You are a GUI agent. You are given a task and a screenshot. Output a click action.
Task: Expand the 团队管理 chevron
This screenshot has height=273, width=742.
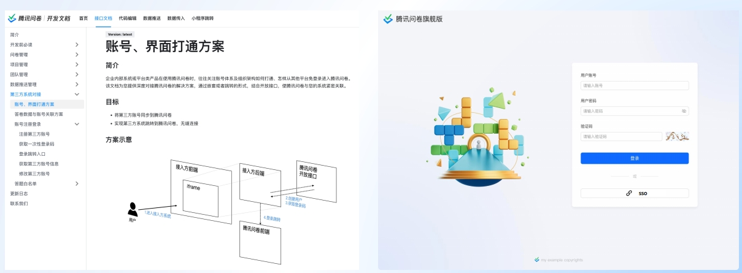point(77,74)
